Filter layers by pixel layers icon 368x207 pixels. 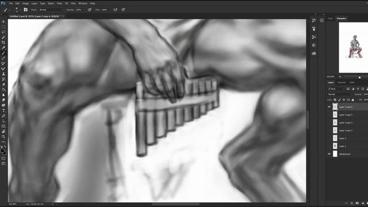pyautogui.click(x=348, y=89)
